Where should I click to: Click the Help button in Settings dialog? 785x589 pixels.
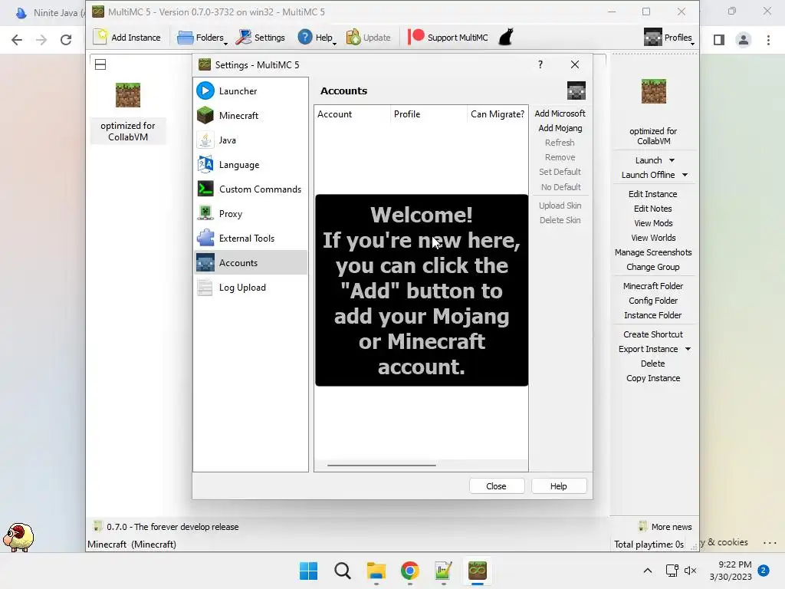click(x=558, y=486)
